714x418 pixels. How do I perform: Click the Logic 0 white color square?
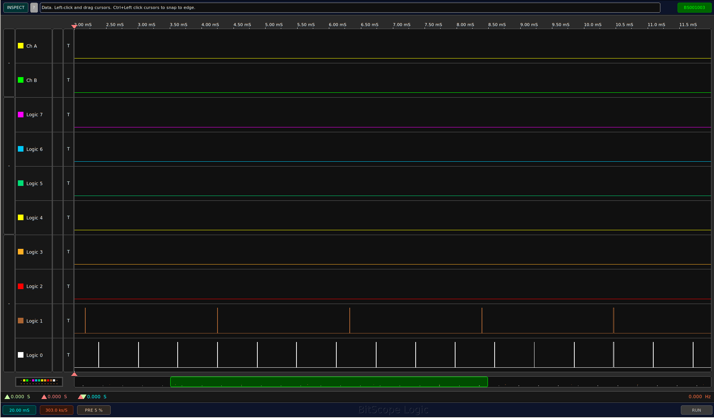click(x=21, y=355)
